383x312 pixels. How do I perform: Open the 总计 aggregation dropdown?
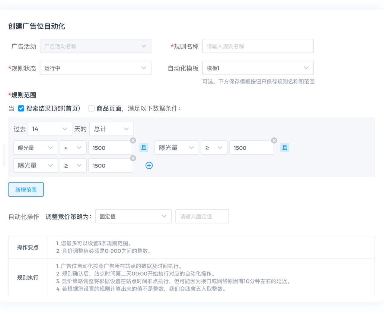coord(111,129)
